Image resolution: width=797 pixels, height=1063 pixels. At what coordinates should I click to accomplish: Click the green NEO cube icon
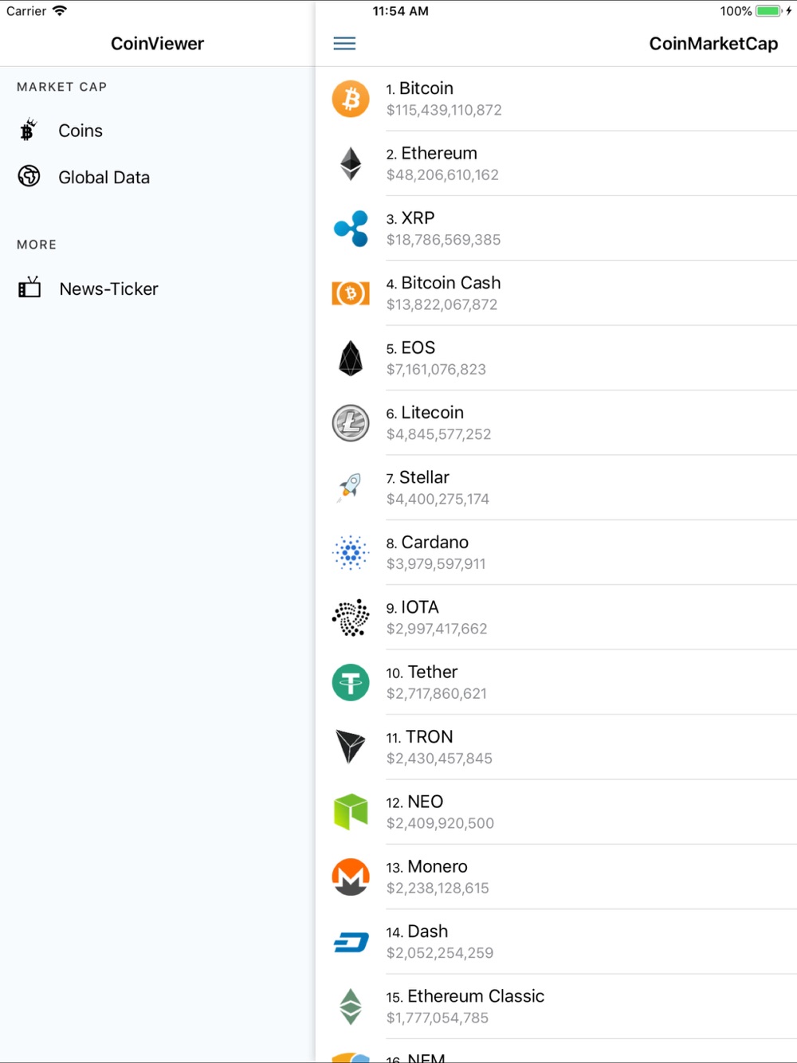(x=351, y=812)
